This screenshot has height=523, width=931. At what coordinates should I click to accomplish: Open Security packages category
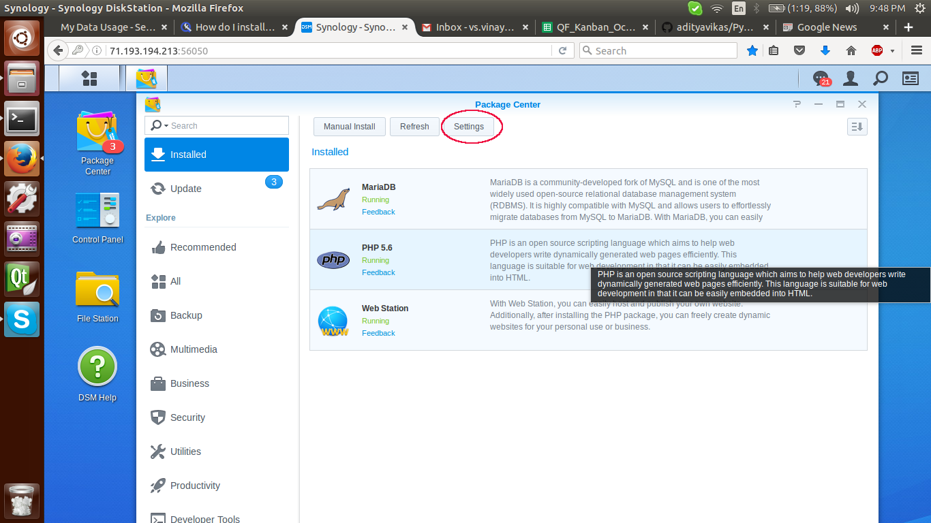click(x=217, y=417)
